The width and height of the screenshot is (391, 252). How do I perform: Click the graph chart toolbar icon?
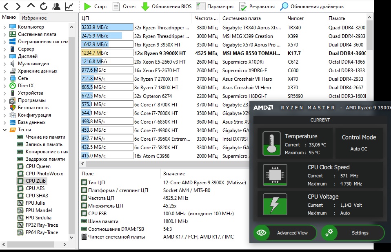coord(69,6)
